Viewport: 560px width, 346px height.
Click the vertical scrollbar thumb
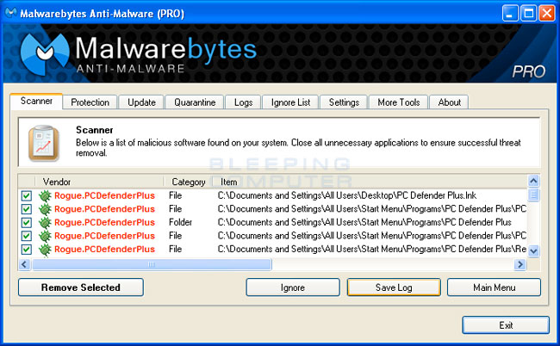coord(533,195)
